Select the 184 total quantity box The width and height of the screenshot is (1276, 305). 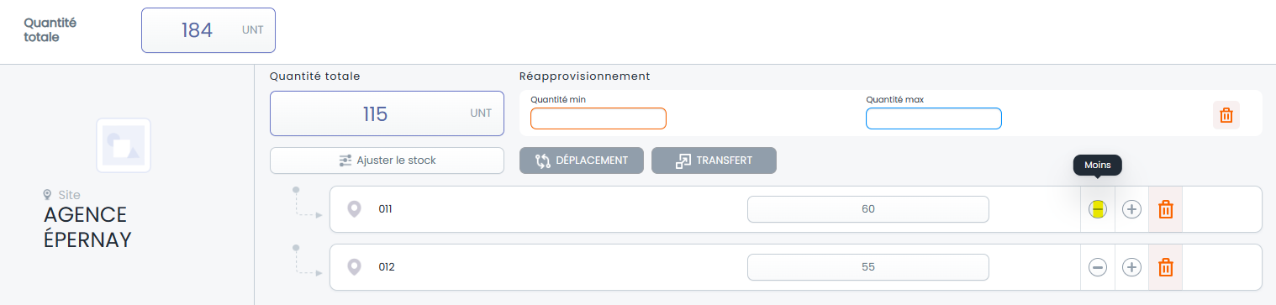tap(208, 31)
